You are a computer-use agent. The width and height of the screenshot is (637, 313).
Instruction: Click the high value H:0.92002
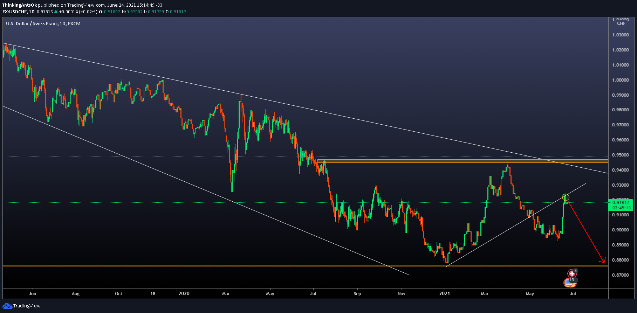point(132,12)
